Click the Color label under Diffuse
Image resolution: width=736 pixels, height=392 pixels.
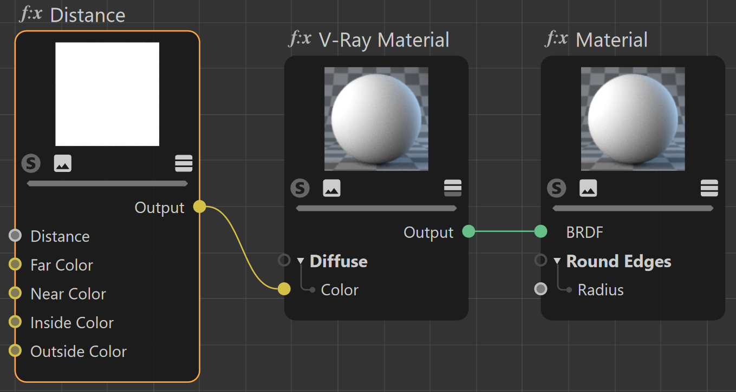click(340, 290)
